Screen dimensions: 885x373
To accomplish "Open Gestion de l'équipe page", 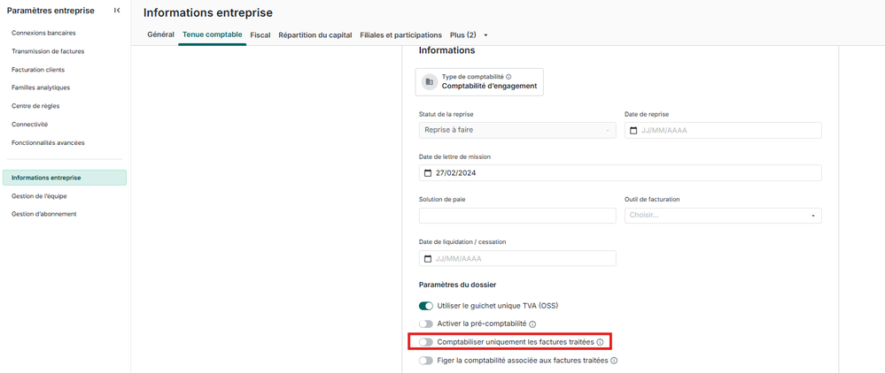I will point(39,196).
